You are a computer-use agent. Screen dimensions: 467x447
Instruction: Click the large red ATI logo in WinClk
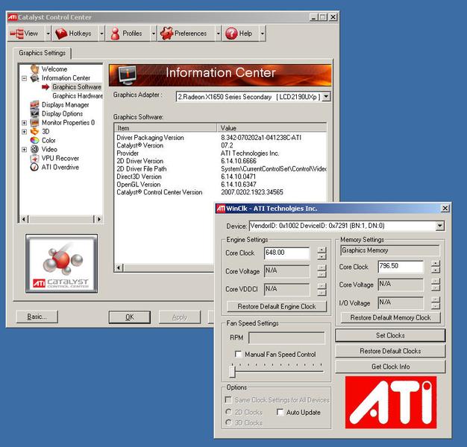391,402
